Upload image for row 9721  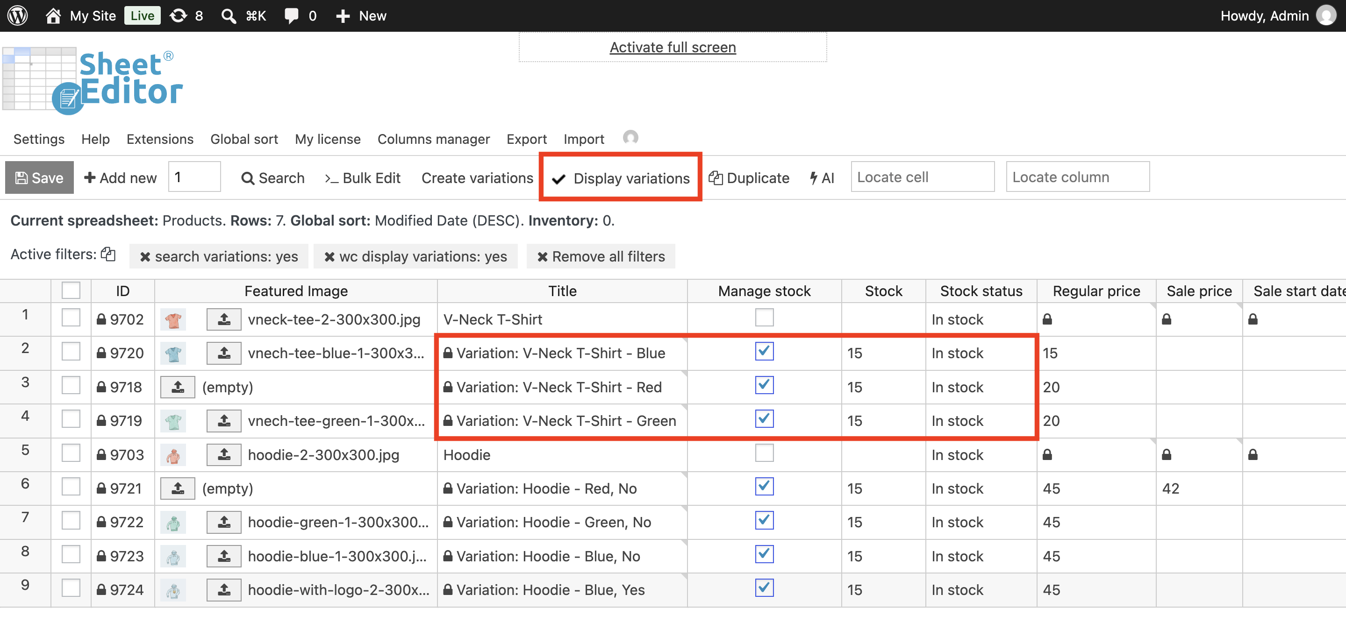(x=178, y=488)
